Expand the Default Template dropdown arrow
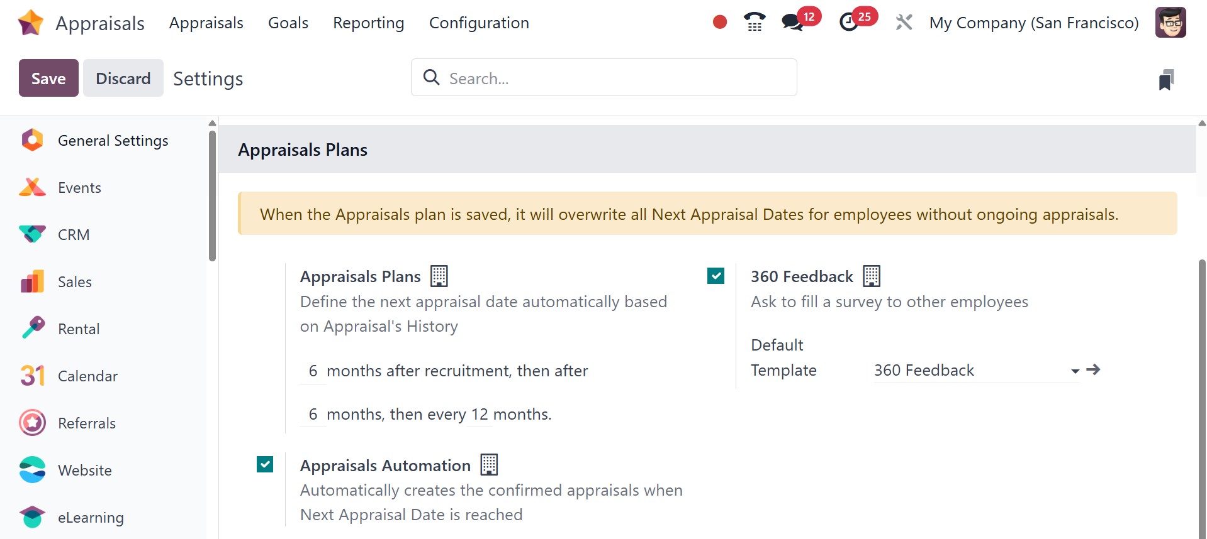The width and height of the screenshot is (1207, 539). (x=1075, y=371)
